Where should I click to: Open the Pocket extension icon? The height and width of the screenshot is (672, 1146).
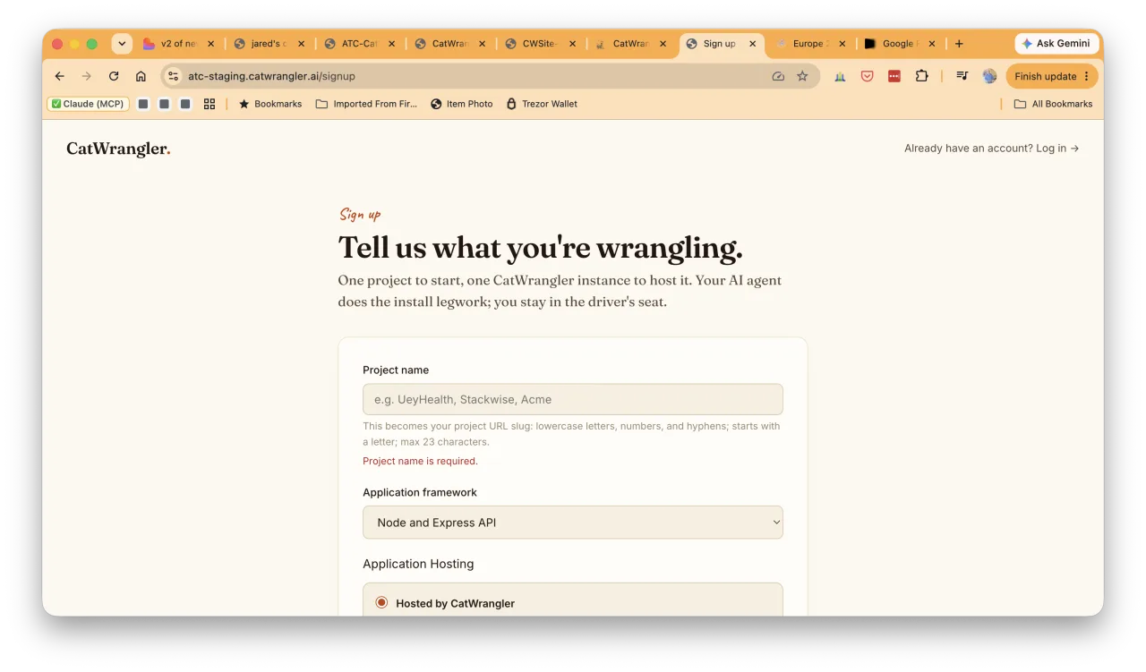(x=867, y=76)
